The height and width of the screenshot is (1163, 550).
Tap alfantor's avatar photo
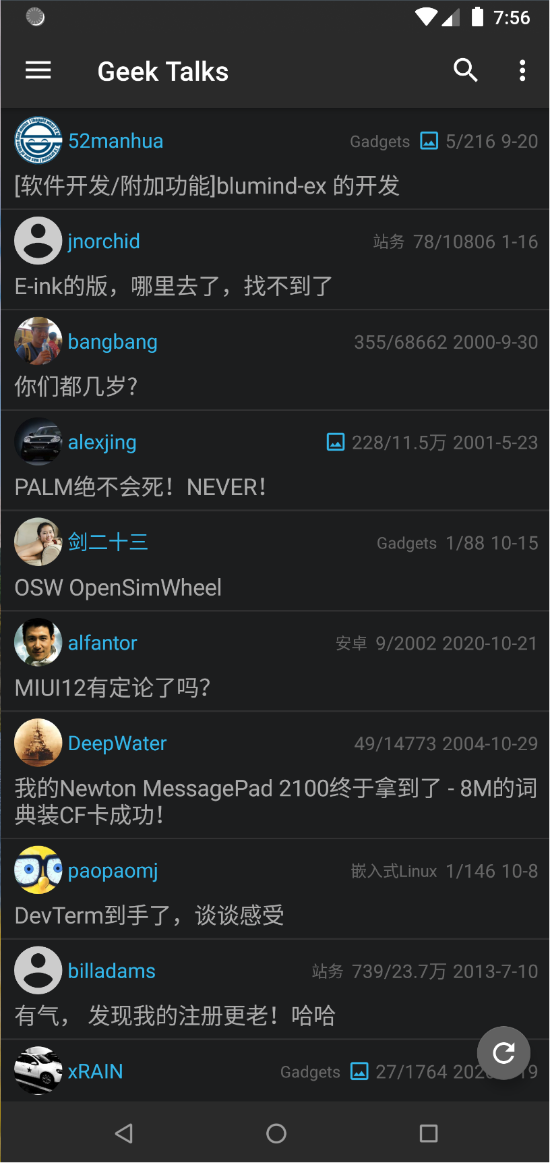pyautogui.click(x=38, y=642)
